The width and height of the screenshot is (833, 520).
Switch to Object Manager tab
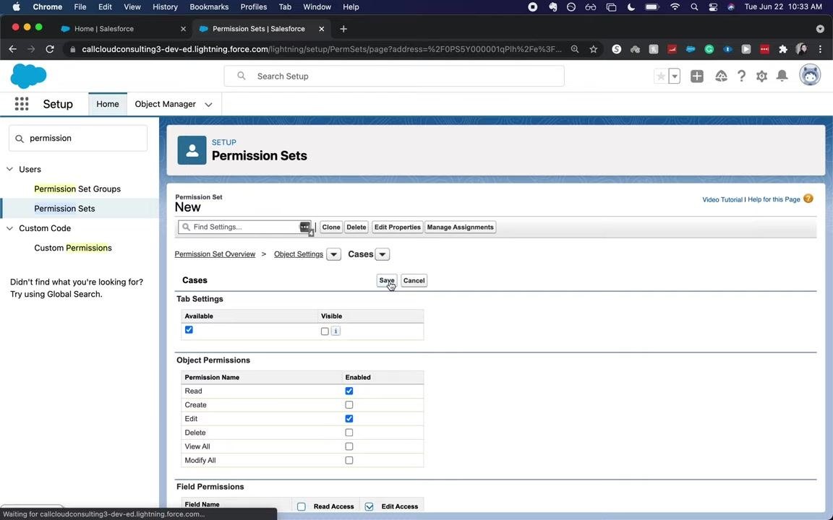[x=165, y=104]
